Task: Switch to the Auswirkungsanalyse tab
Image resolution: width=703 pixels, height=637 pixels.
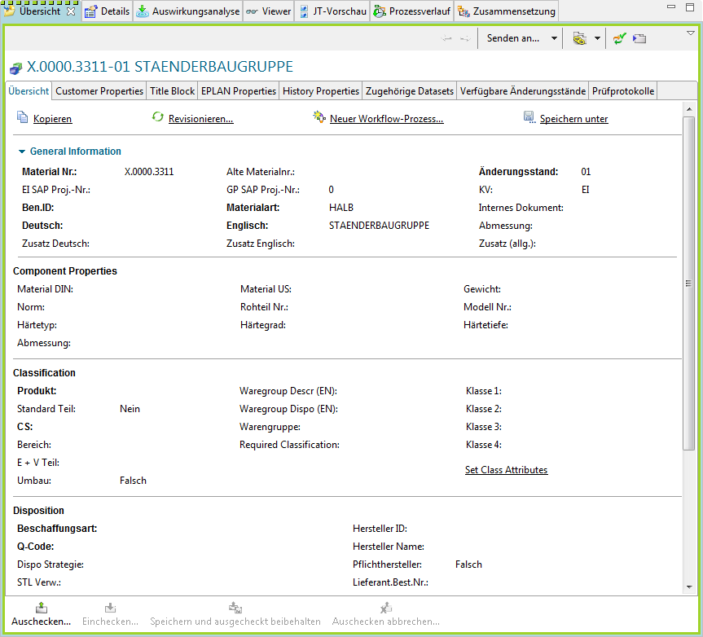Action: click(x=187, y=11)
